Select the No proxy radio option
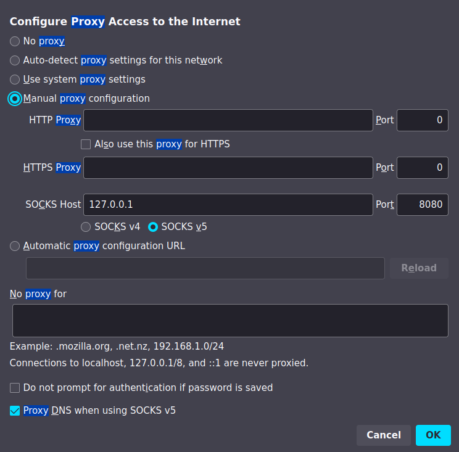The height and width of the screenshot is (452, 459). point(15,41)
